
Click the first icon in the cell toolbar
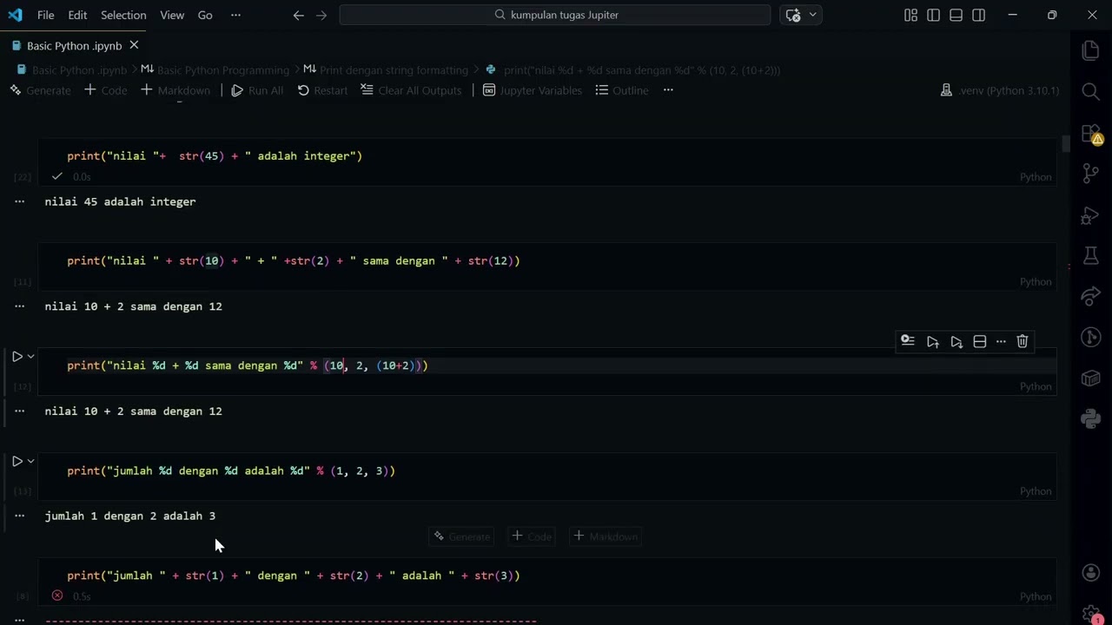908,342
